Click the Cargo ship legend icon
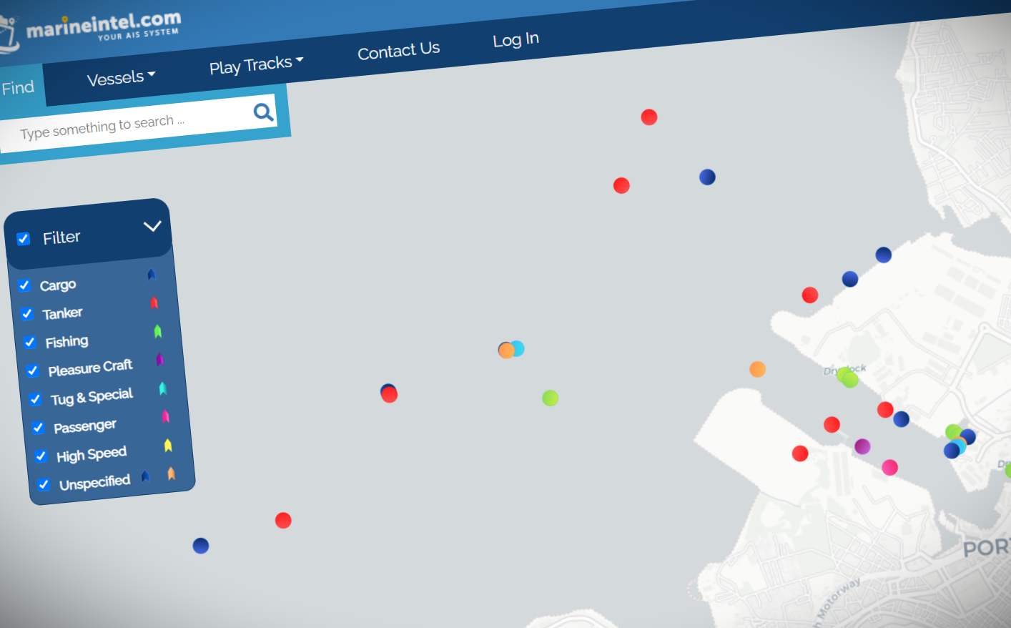This screenshot has height=628, width=1011. click(x=152, y=275)
